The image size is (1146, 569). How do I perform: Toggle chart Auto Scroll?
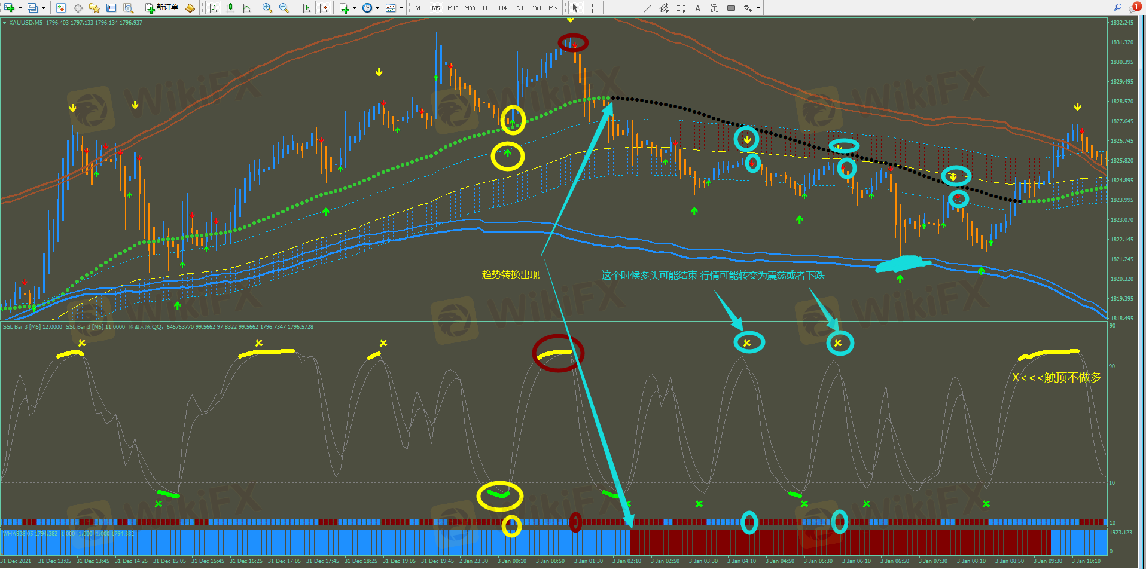click(x=306, y=8)
